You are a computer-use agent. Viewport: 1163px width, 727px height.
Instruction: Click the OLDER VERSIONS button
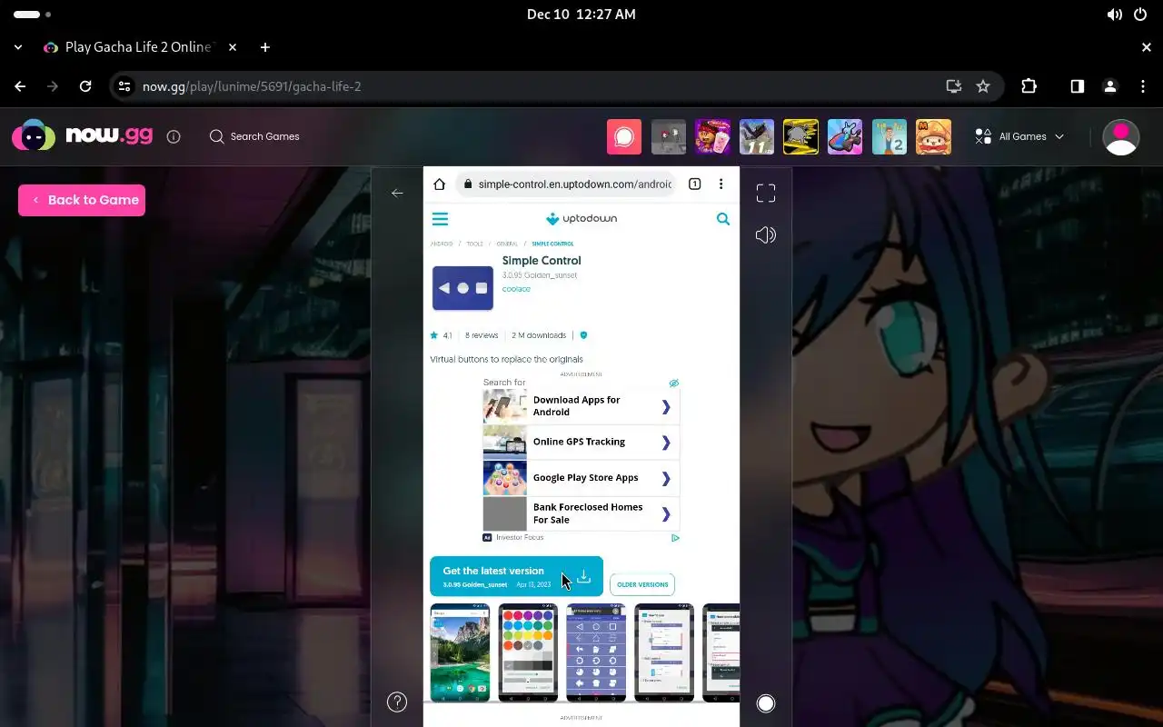click(x=642, y=584)
